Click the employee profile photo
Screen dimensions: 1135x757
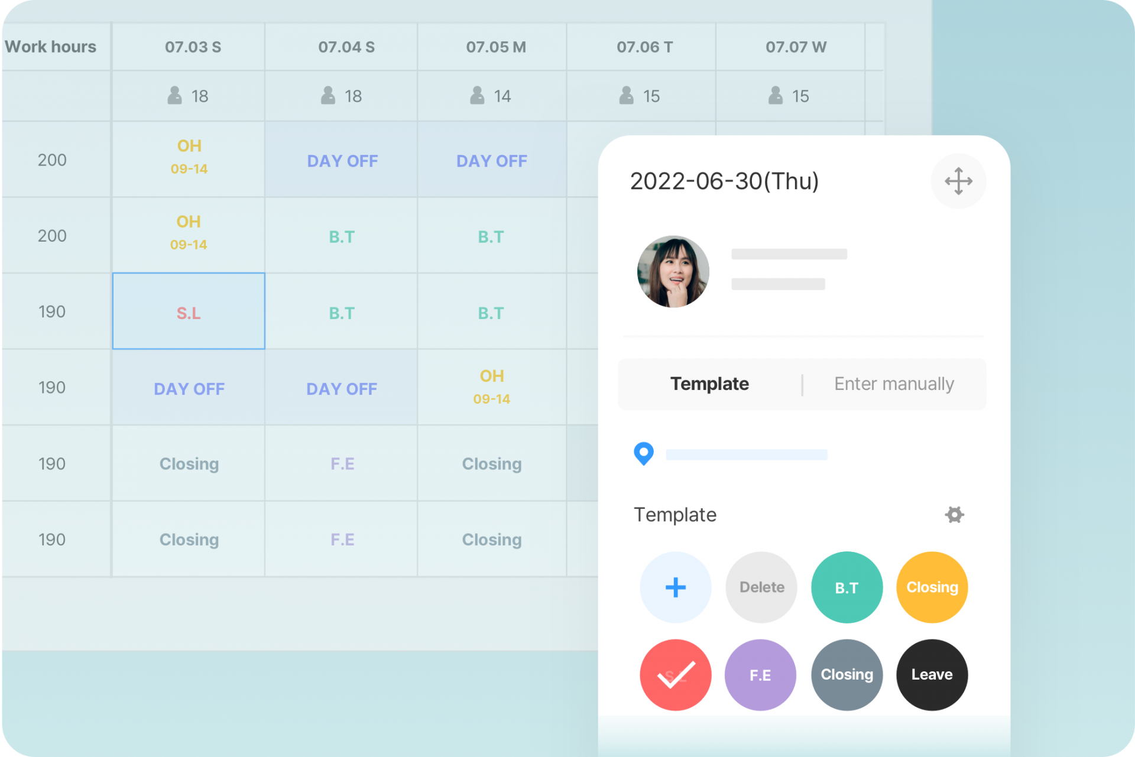(673, 271)
